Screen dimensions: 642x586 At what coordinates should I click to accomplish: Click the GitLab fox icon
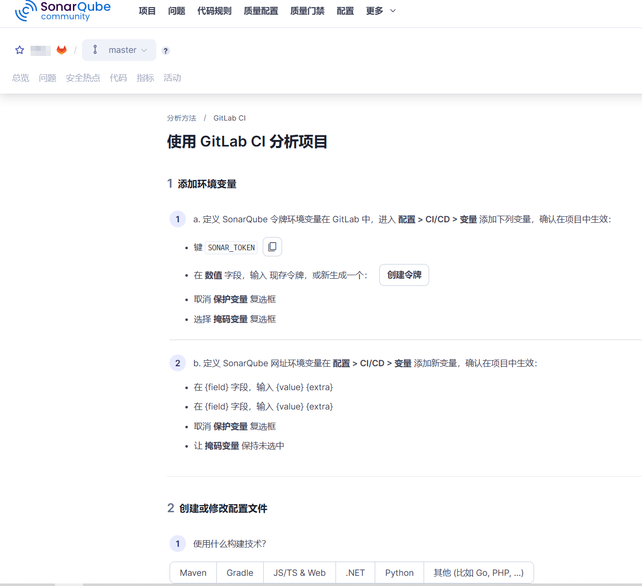pyautogui.click(x=62, y=50)
